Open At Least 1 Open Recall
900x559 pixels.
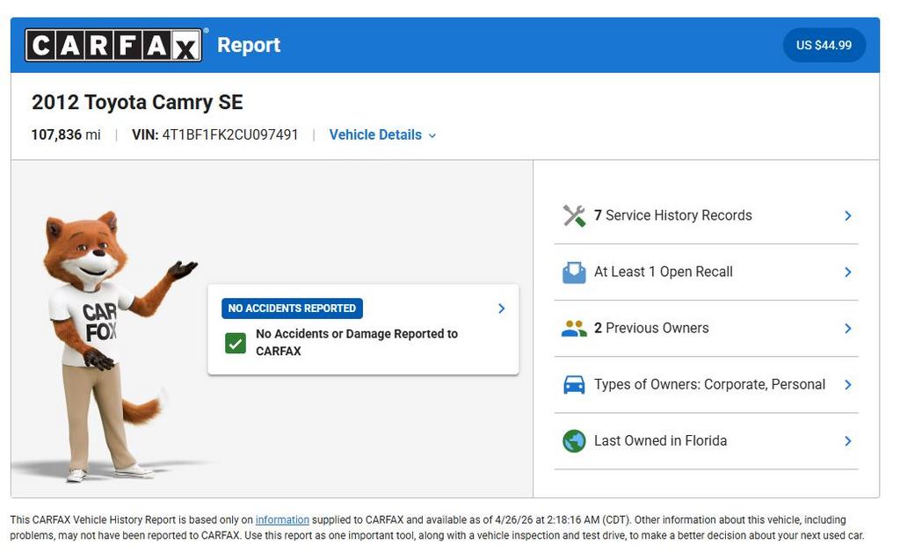(x=706, y=272)
